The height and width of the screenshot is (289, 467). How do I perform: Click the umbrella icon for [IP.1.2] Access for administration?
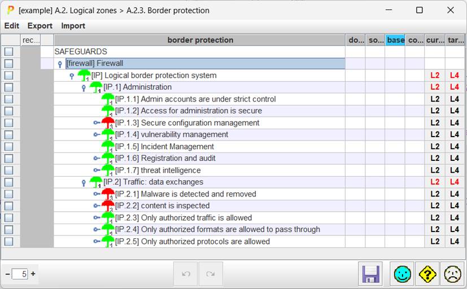coord(108,111)
